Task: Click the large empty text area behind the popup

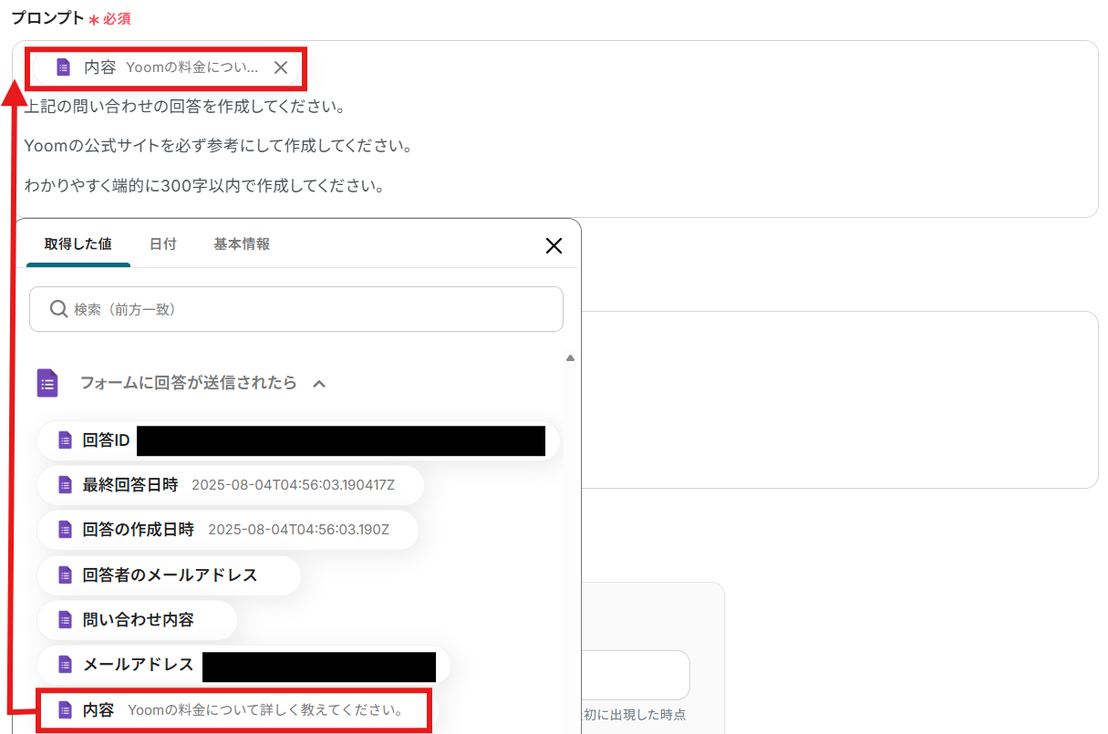Action: pos(839,399)
